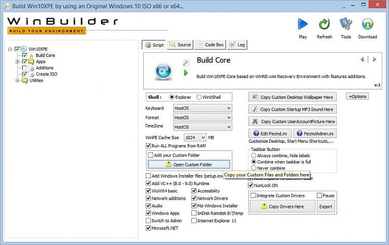Switch to the Source tab
The height and width of the screenshot is (245, 389).
click(180, 45)
